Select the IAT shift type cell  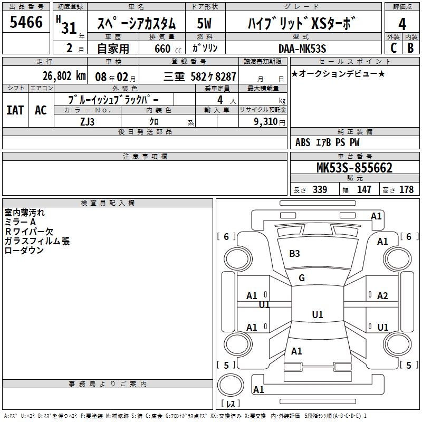(x=15, y=110)
